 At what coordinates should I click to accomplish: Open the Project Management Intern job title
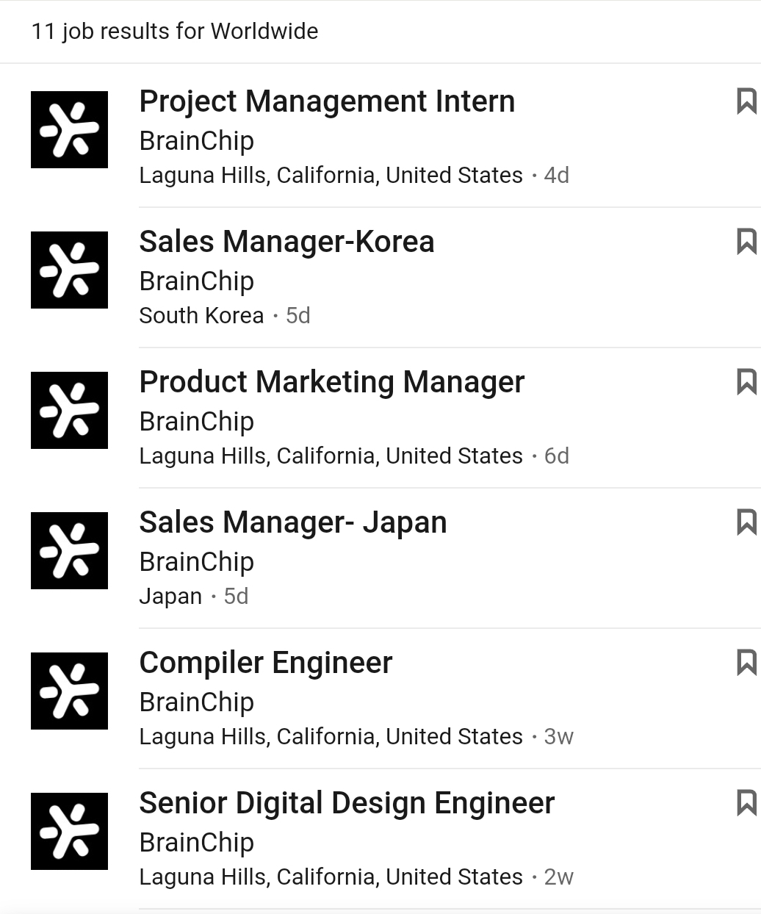(x=327, y=101)
